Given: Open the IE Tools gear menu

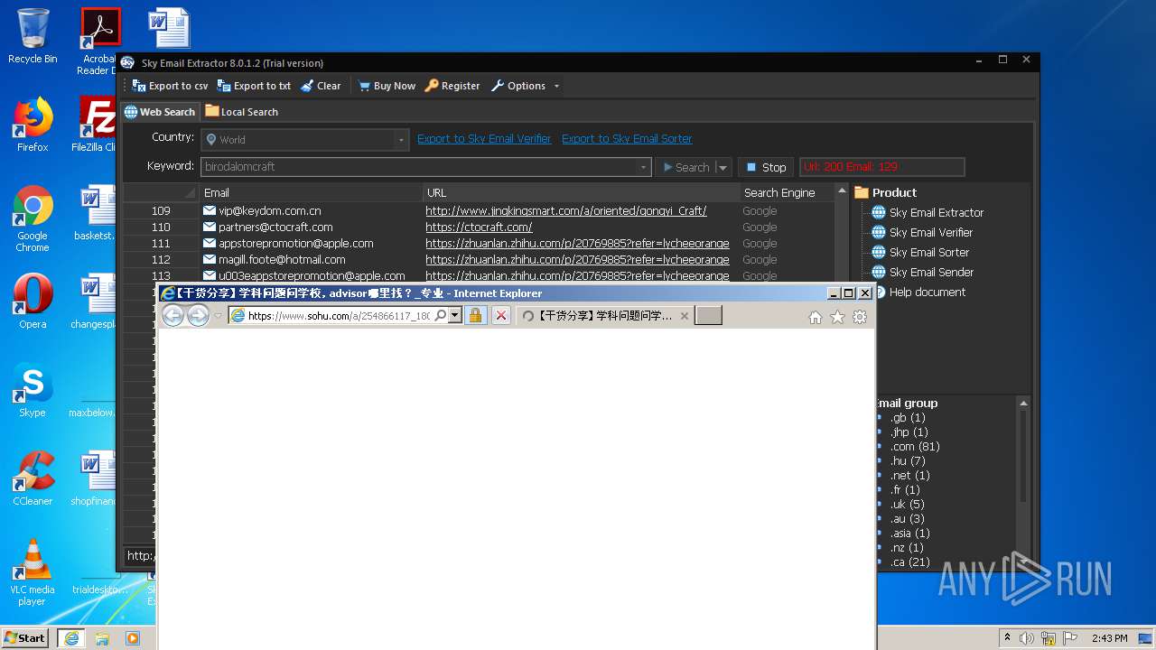Looking at the screenshot, I should pyautogui.click(x=860, y=317).
